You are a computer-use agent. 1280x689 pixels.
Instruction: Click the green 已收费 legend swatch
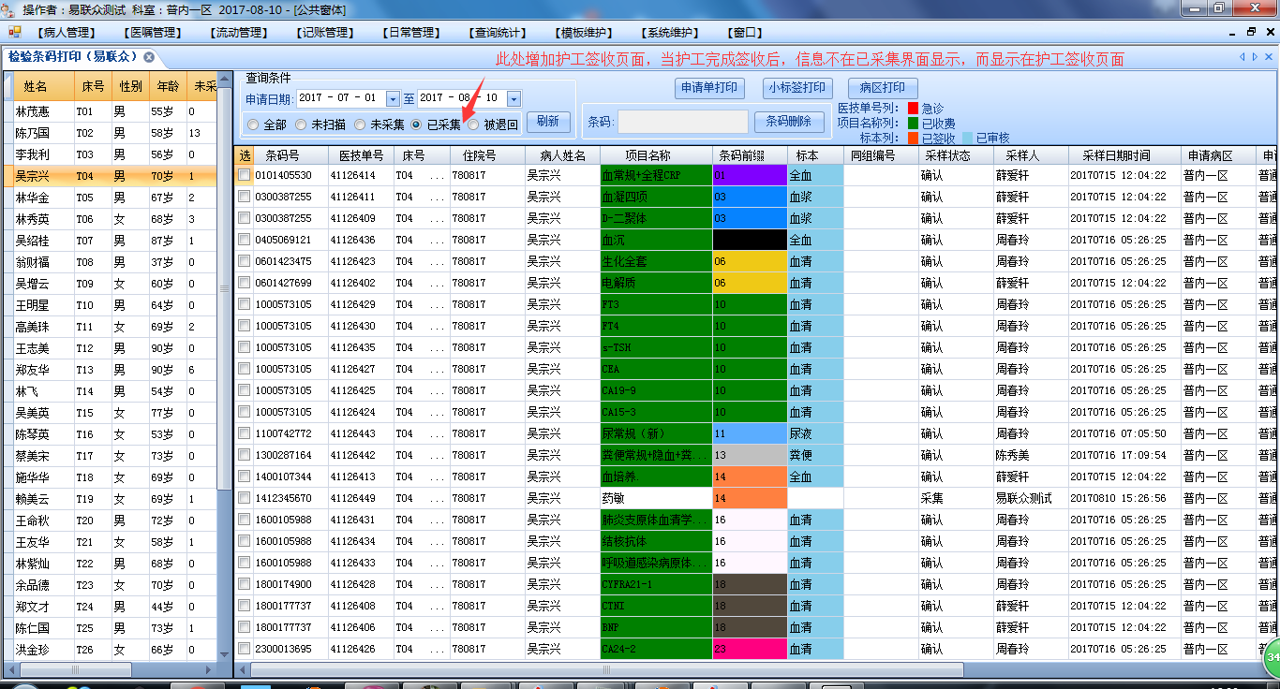[913, 123]
